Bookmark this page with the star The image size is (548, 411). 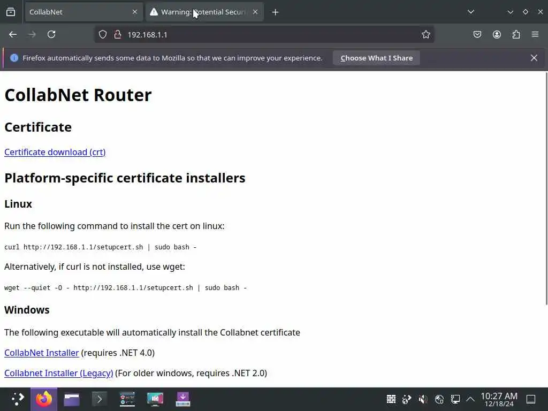coord(425,35)
